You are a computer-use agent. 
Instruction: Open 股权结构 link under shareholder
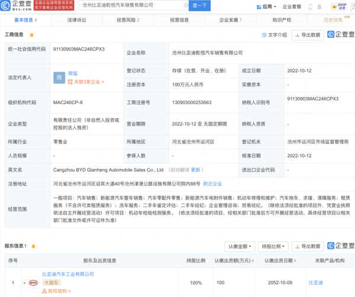[x=56, y=291]
